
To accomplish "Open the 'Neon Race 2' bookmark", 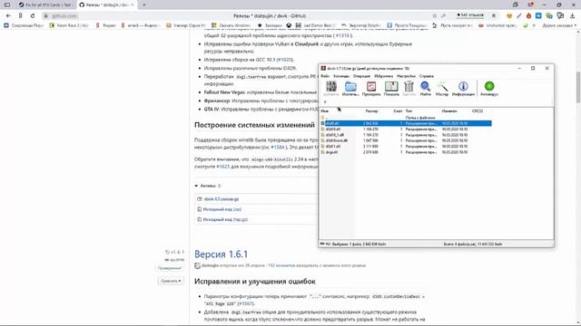I will point(69,25).
